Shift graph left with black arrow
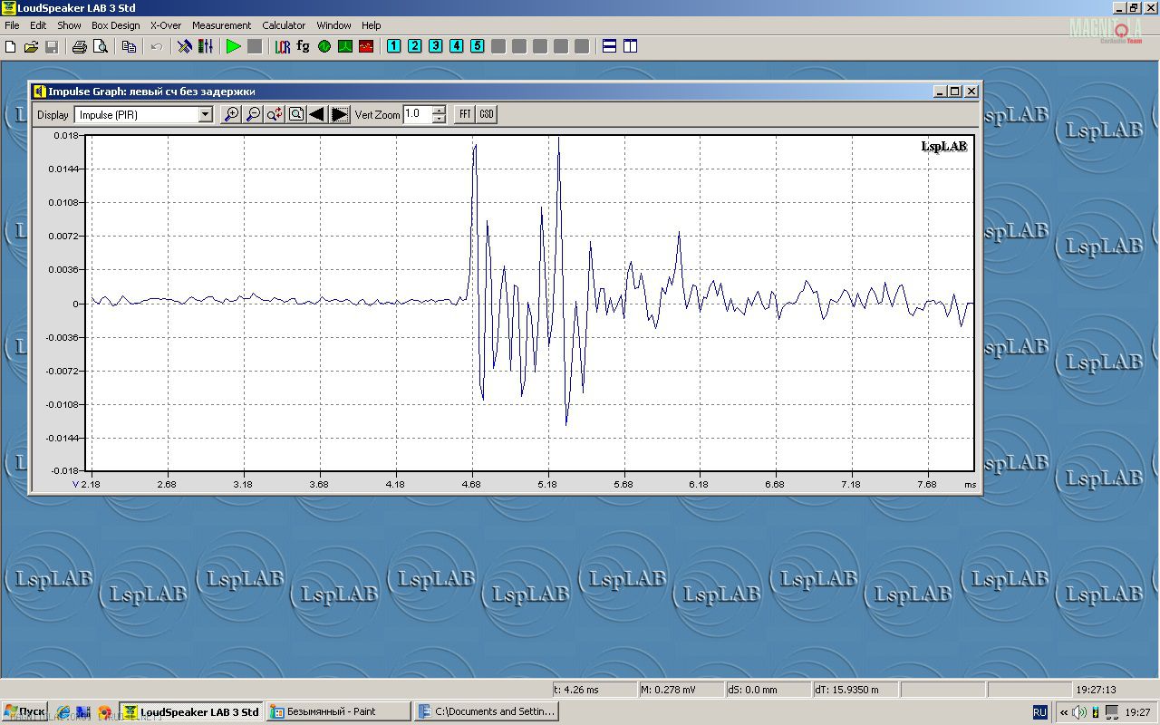The width and height of the screenshot is (1160, 725). [316, 114]
